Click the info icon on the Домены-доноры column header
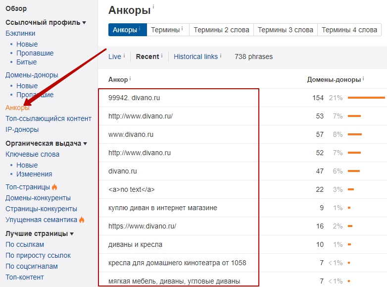Screen dimensions: 387x287 363,79
